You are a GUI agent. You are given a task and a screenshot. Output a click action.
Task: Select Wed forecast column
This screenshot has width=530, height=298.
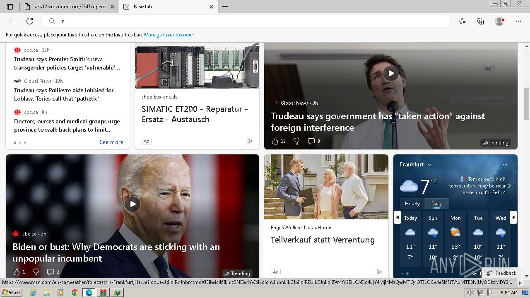click(501, 238)
